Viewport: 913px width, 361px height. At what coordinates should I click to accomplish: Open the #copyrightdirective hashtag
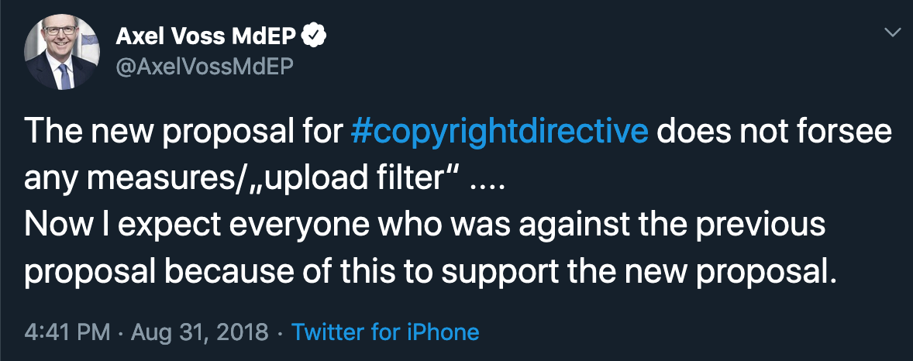(x=499, y=132)
